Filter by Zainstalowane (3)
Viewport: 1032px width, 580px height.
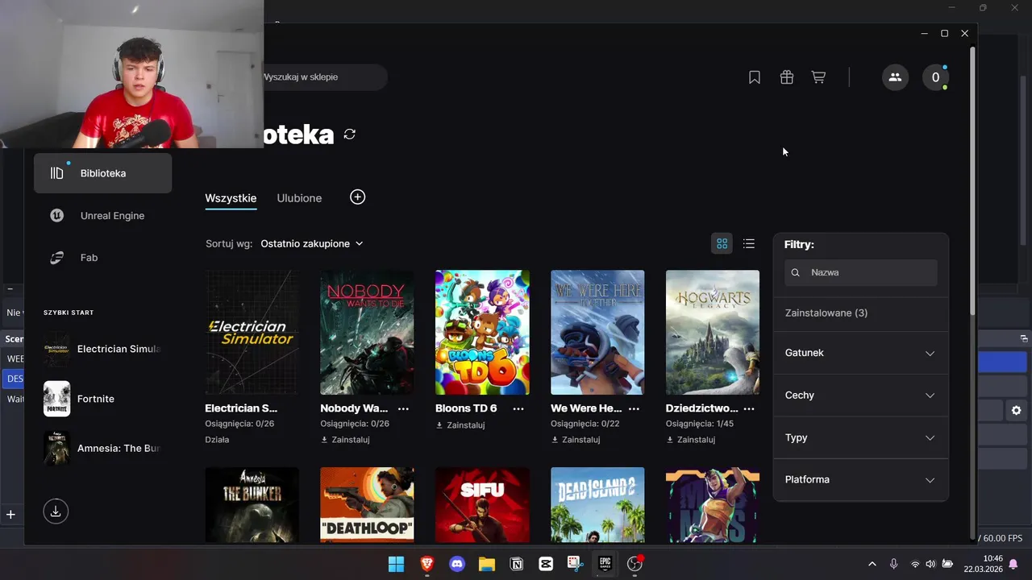(x=826, y=313)
